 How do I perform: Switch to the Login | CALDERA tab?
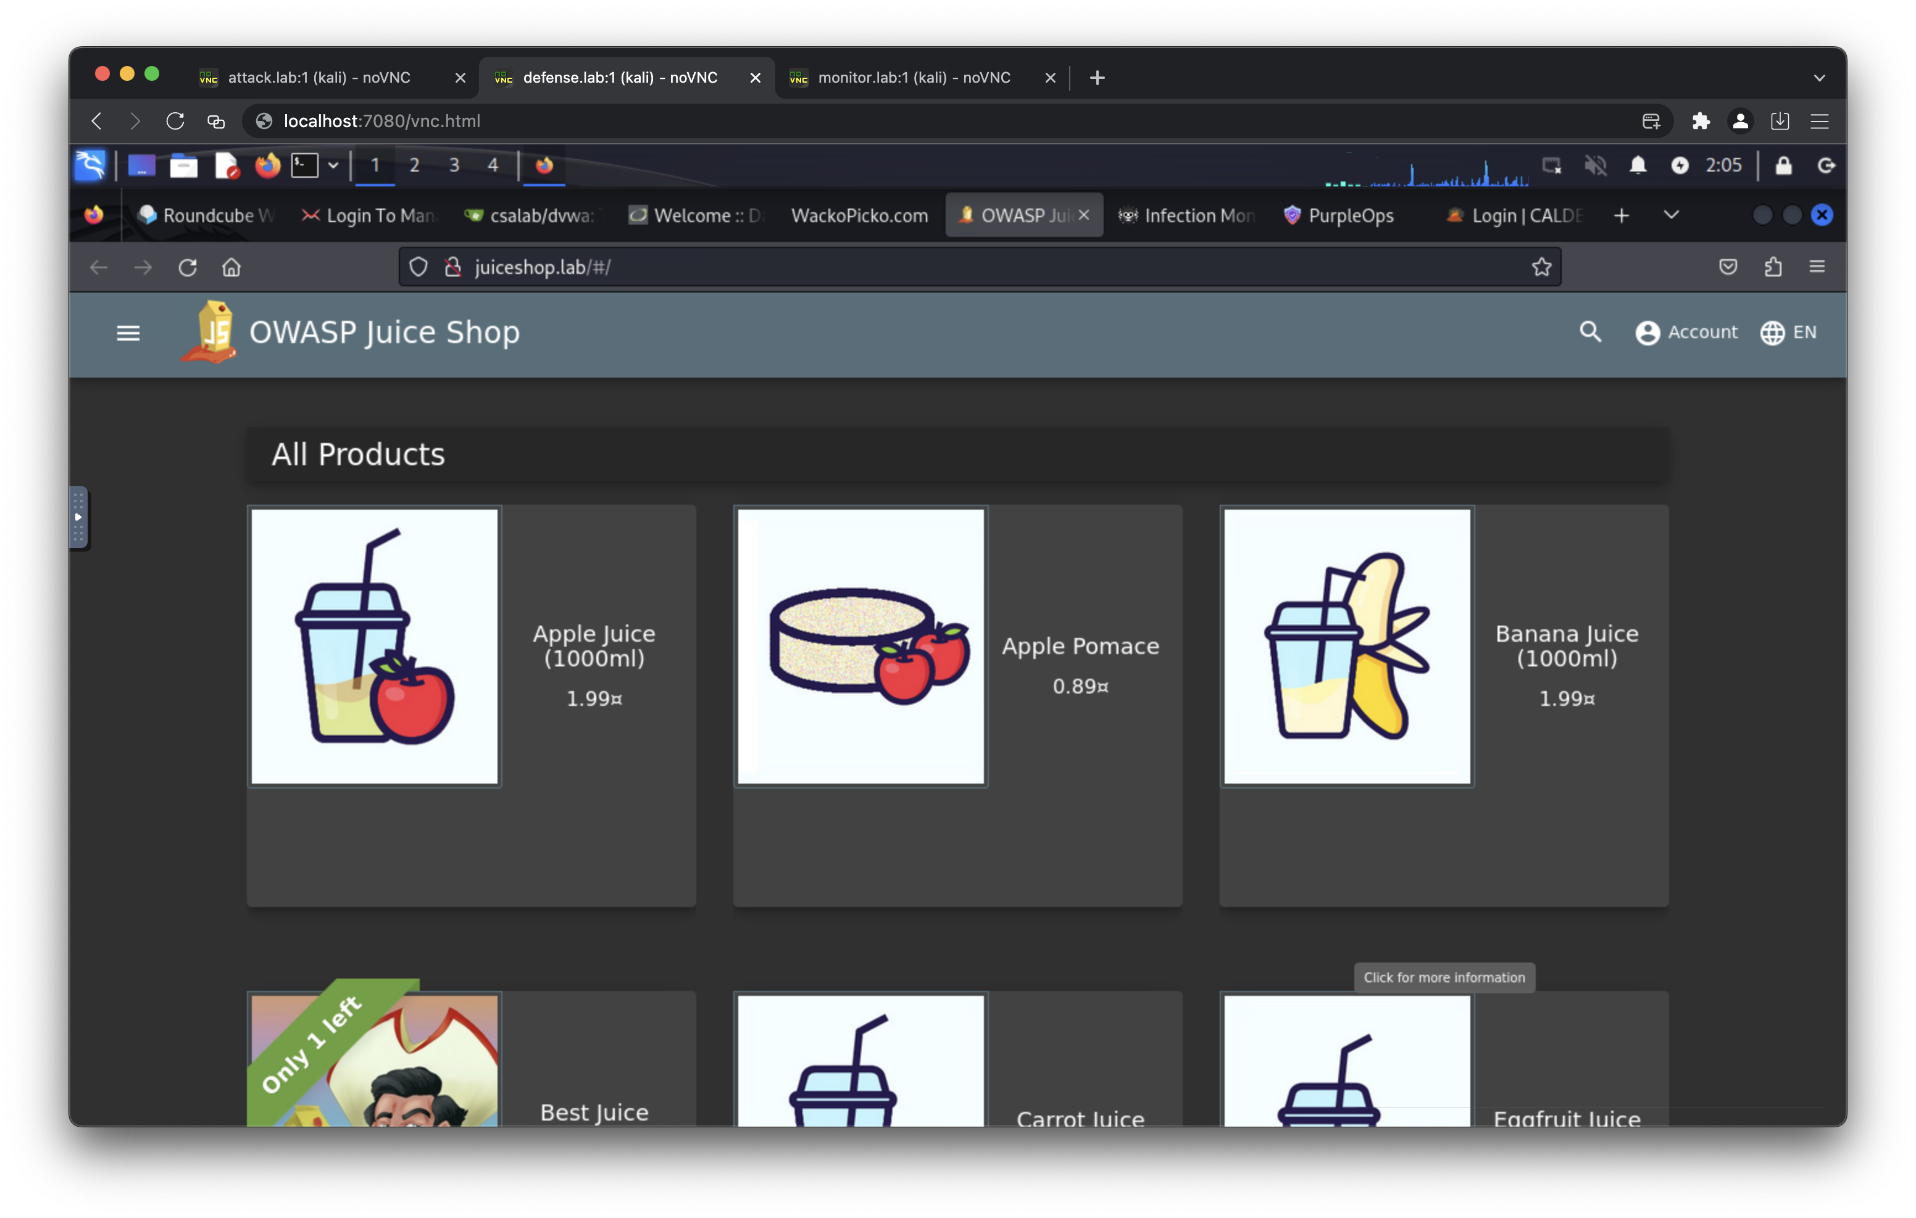point(1516,215)
